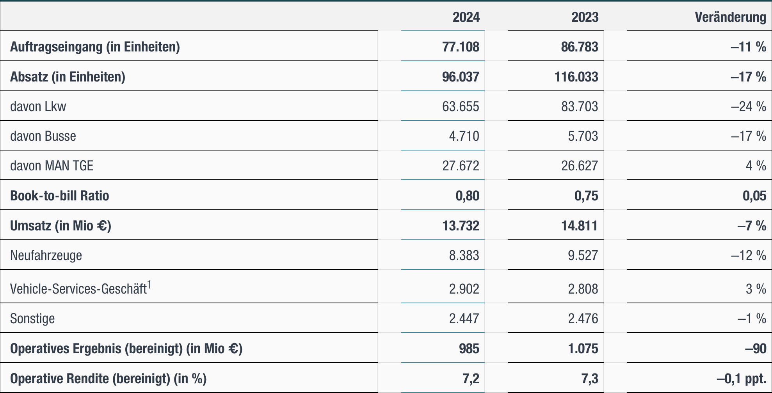Click the Veränderung column header
The height and width of the screenshot is (393, 772).
click(x=730, y=17)
